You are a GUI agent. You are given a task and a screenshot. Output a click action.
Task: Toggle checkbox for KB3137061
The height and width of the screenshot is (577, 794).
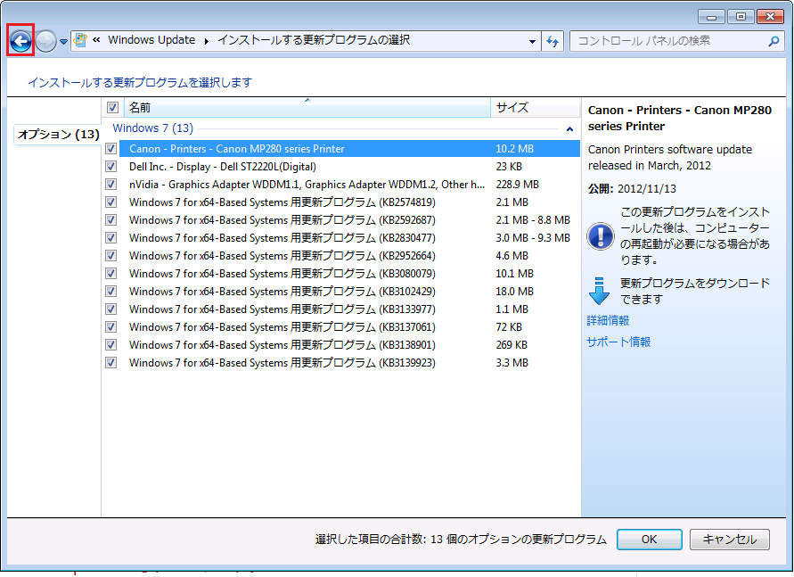pyautogui.click(x=111, y=326)
